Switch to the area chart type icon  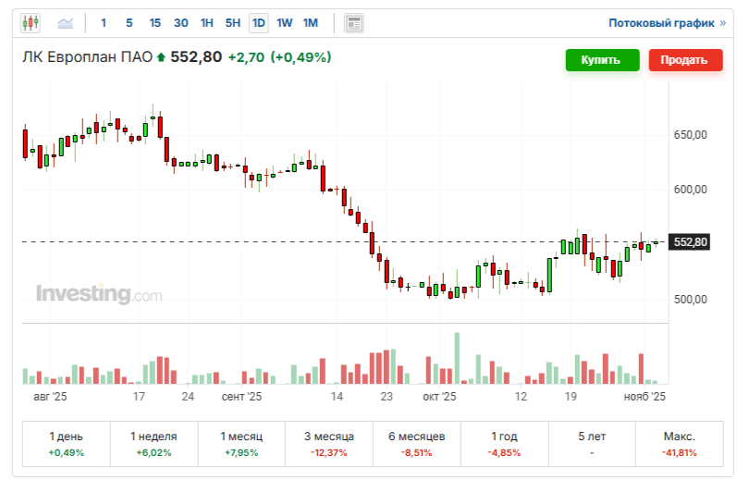tap(66, 22)
